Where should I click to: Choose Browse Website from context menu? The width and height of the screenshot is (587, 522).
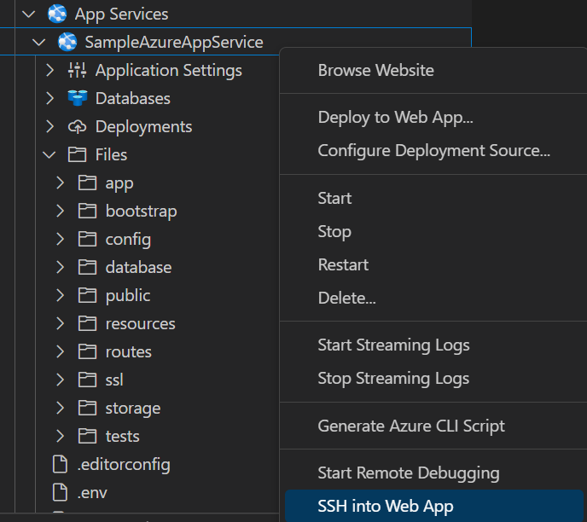(375, 70)
